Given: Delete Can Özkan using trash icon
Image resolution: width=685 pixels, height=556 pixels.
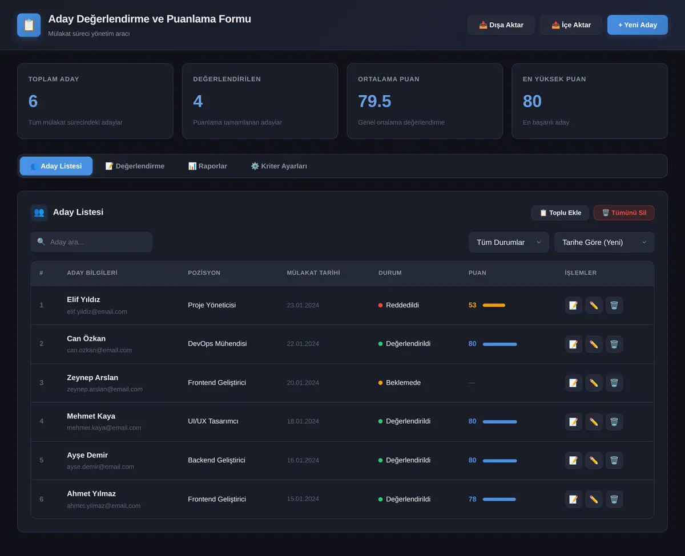Looking at the screenshot, I should 614,344.
